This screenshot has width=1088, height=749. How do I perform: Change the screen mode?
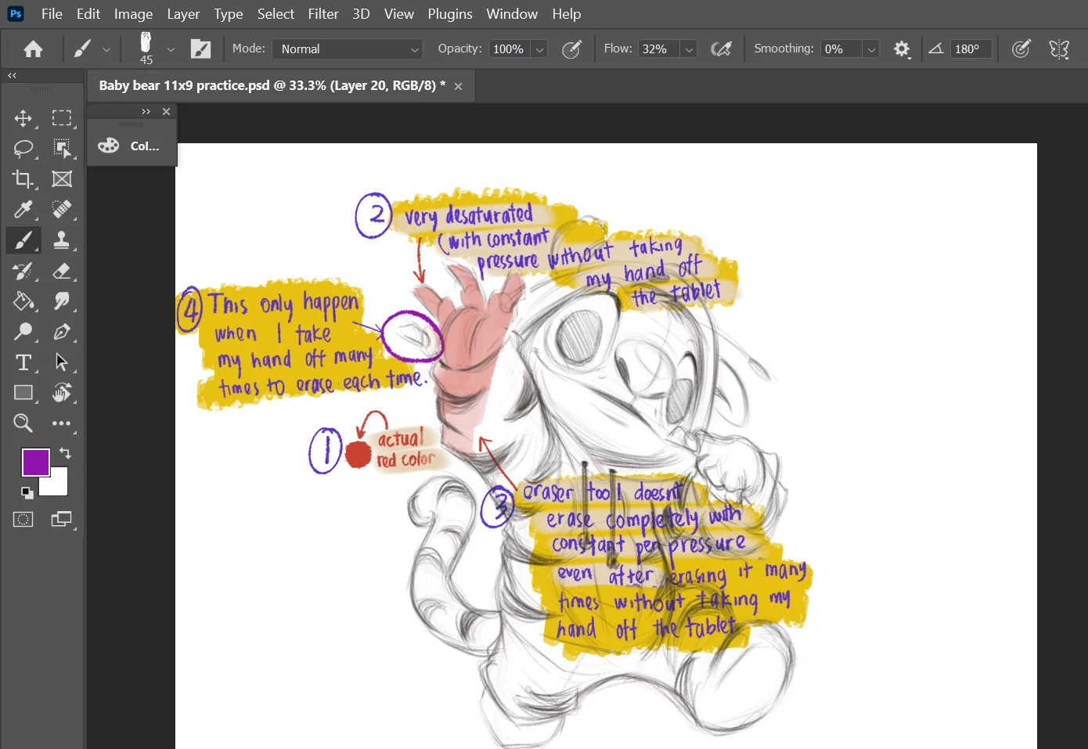(62, 520)
